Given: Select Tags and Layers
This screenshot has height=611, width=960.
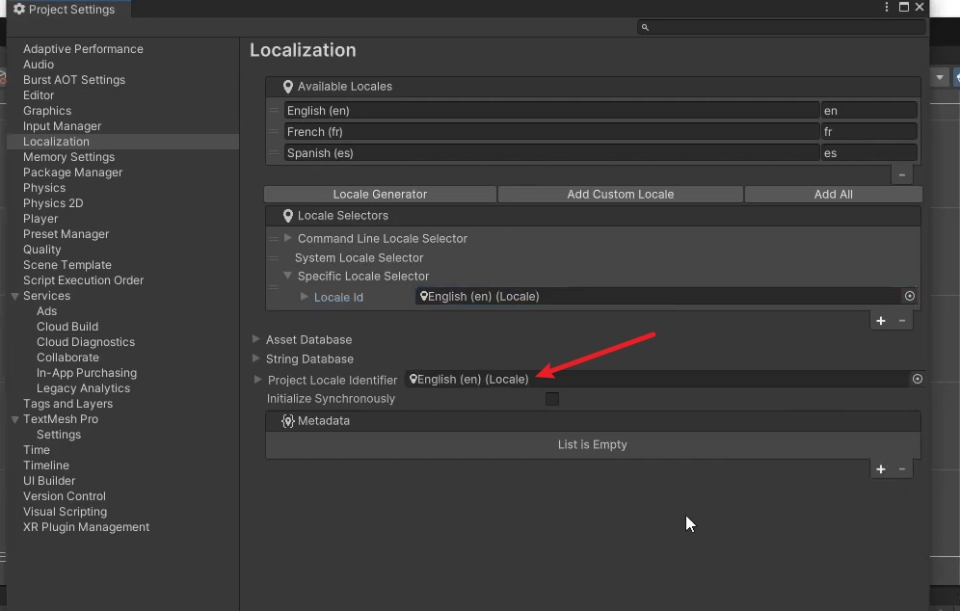Looking at the screenshot, I should coord(68,404).
